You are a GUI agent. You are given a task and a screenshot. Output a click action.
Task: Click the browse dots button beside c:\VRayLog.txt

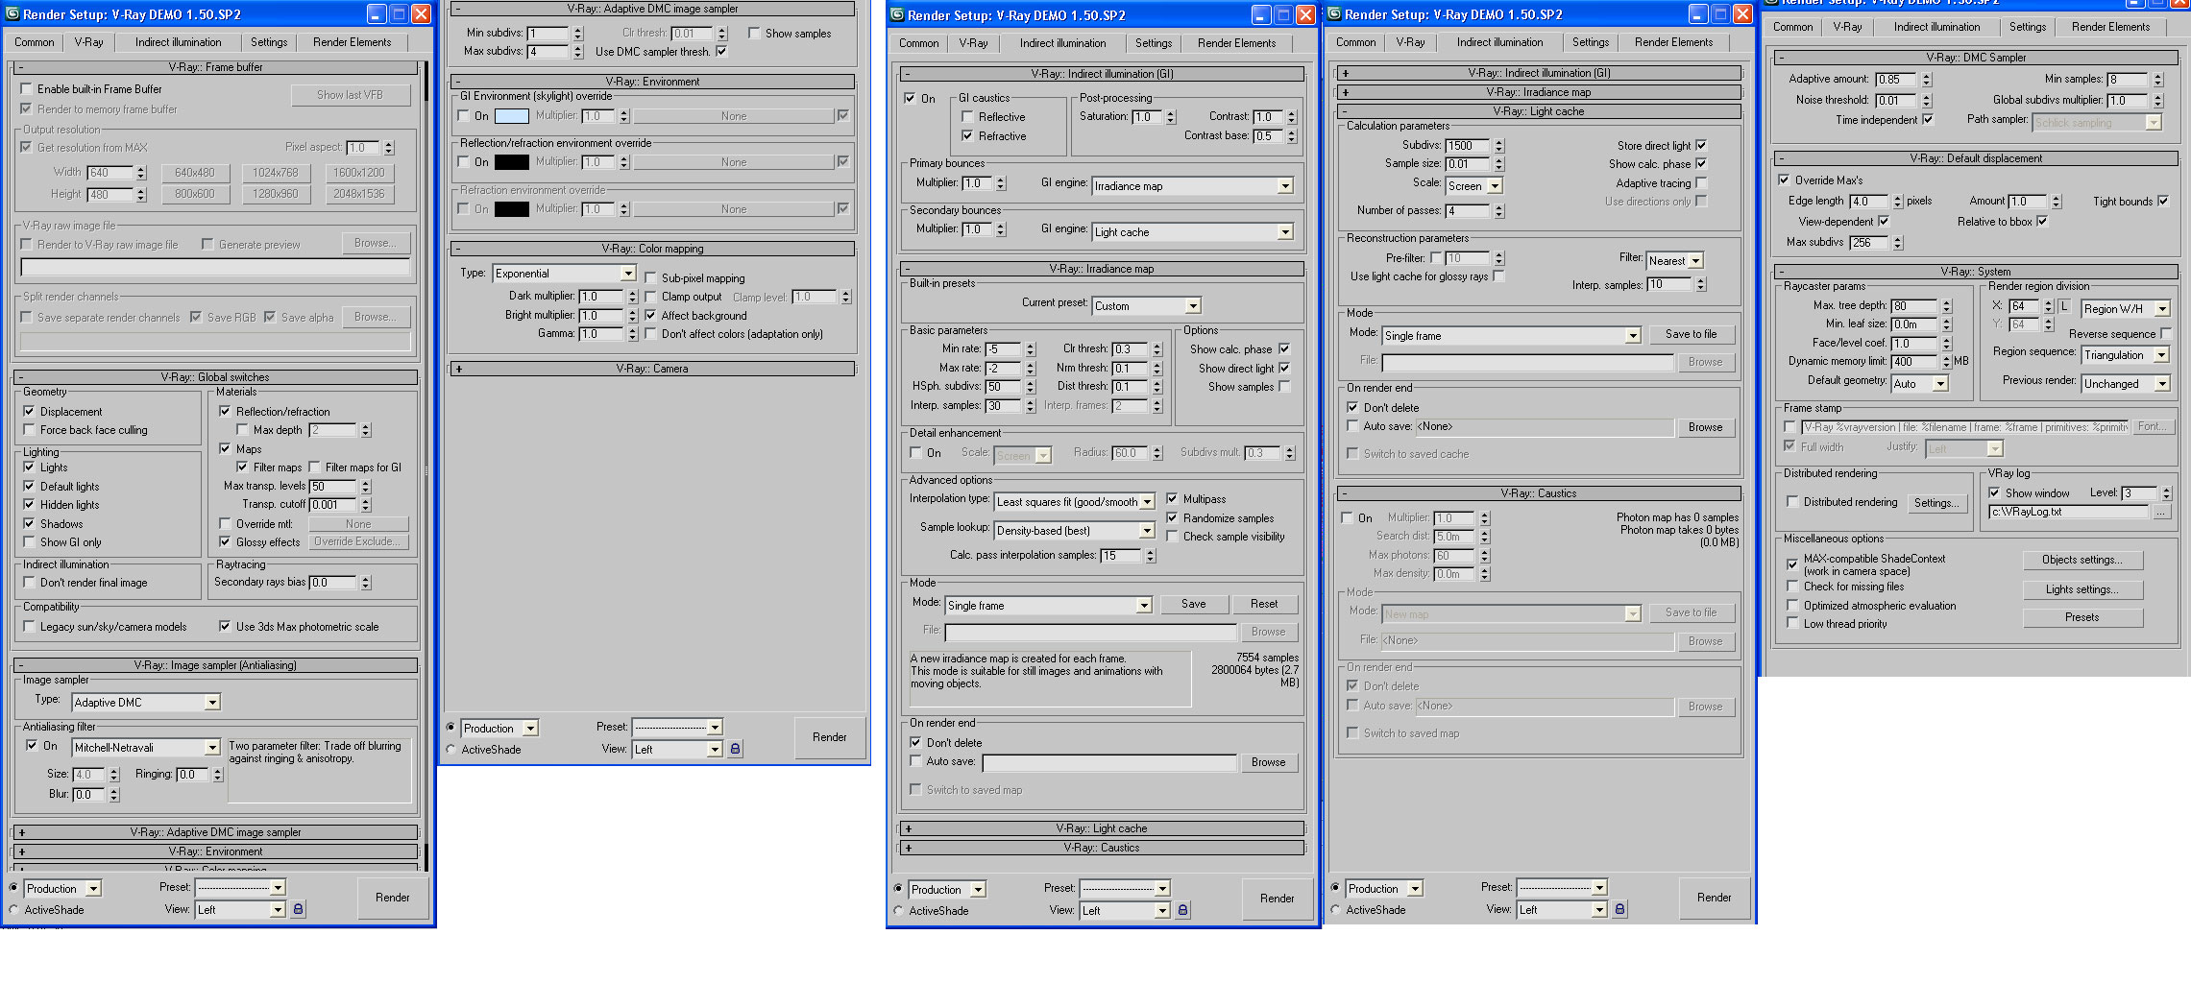pyautogui.click(x=2160, y=512)
